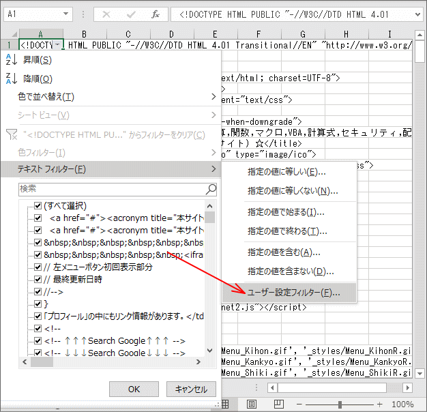Uncheck the ↑↑↑Search Google↑↑↑ item

coord(38,341)
